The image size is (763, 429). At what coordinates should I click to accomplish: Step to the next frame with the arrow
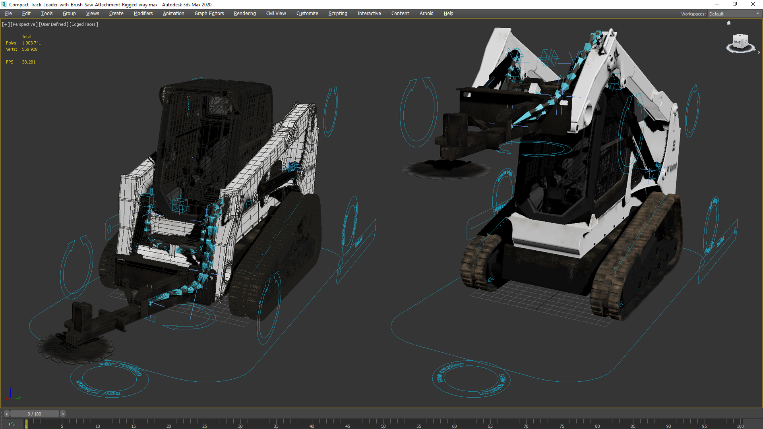pos(63,414)
